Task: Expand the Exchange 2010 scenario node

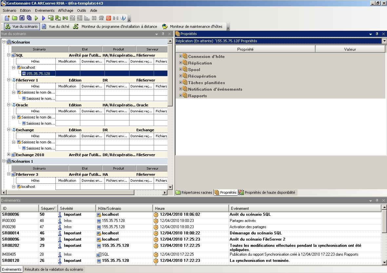Action: tap(9, 155)
